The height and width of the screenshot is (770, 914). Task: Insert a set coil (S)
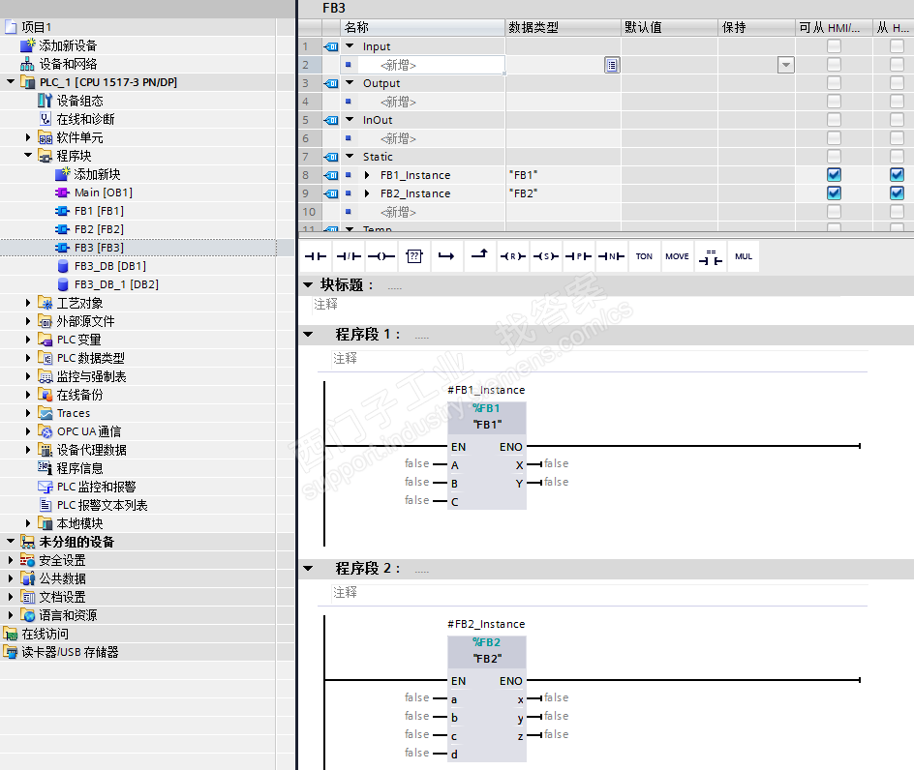point(546,256)
